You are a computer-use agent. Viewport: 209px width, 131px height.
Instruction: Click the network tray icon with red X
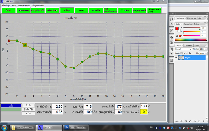(x=188, y=128)
